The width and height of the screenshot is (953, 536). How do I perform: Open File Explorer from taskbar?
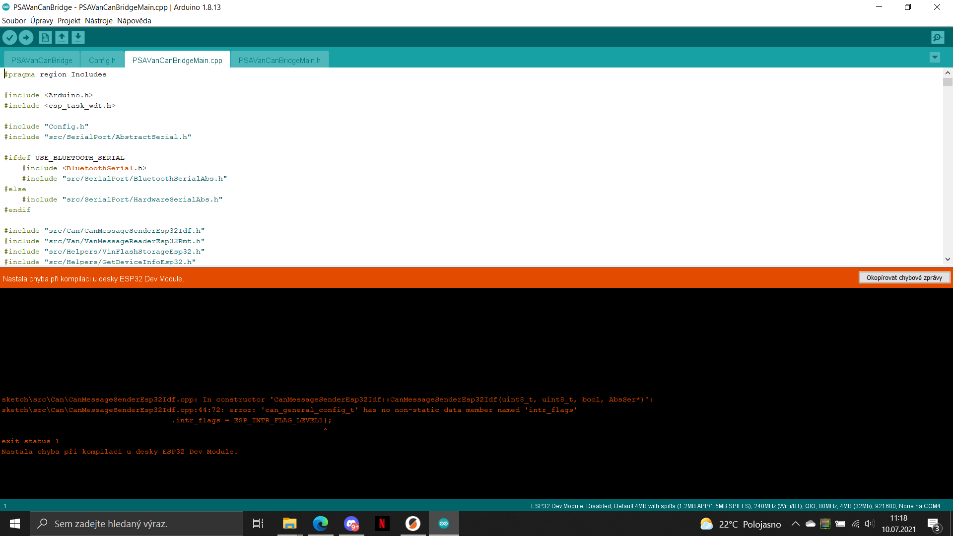pos(289,524)
